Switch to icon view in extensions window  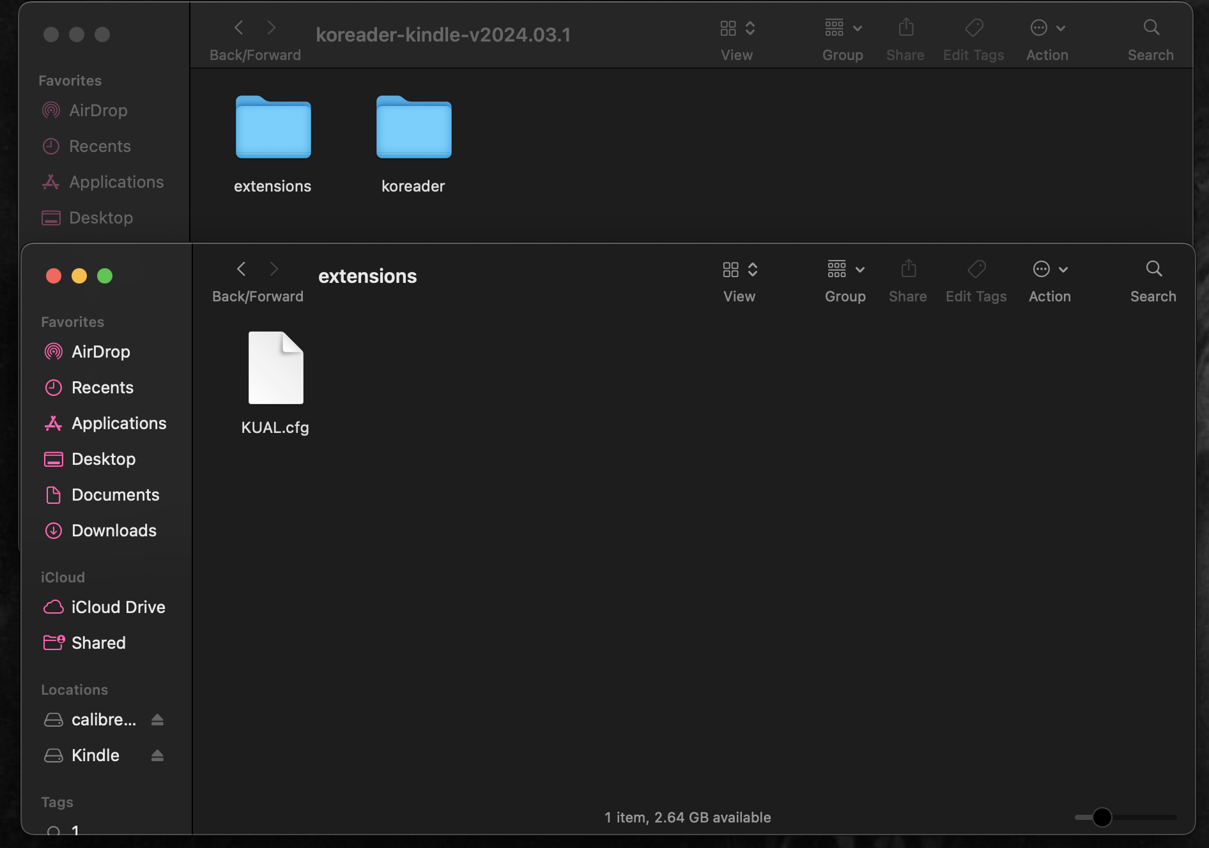[x=730, y=269]
